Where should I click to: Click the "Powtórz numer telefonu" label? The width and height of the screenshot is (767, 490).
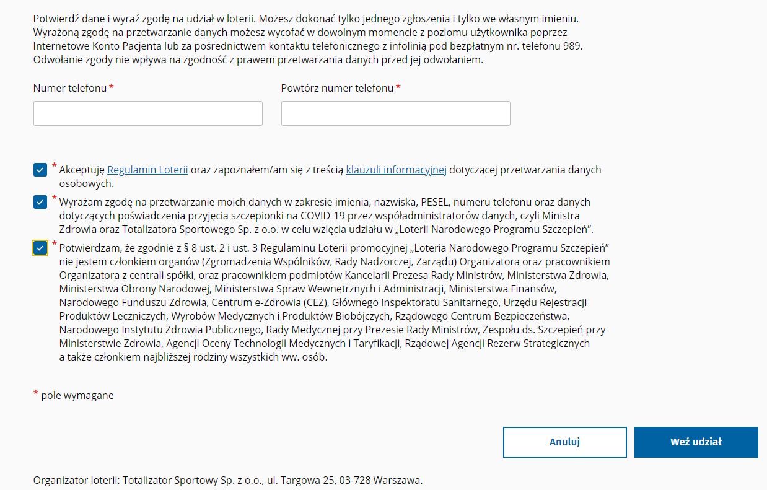[x=337, y=88]
